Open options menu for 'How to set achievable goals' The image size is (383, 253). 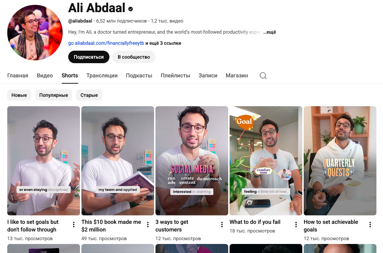[x=370, y=225]
